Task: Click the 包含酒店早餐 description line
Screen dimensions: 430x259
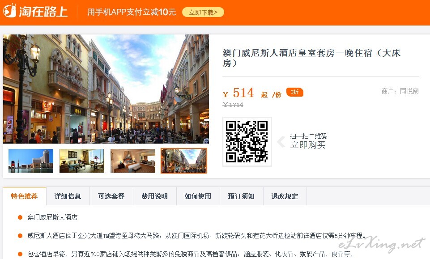Action: click(x=190, y=254)
